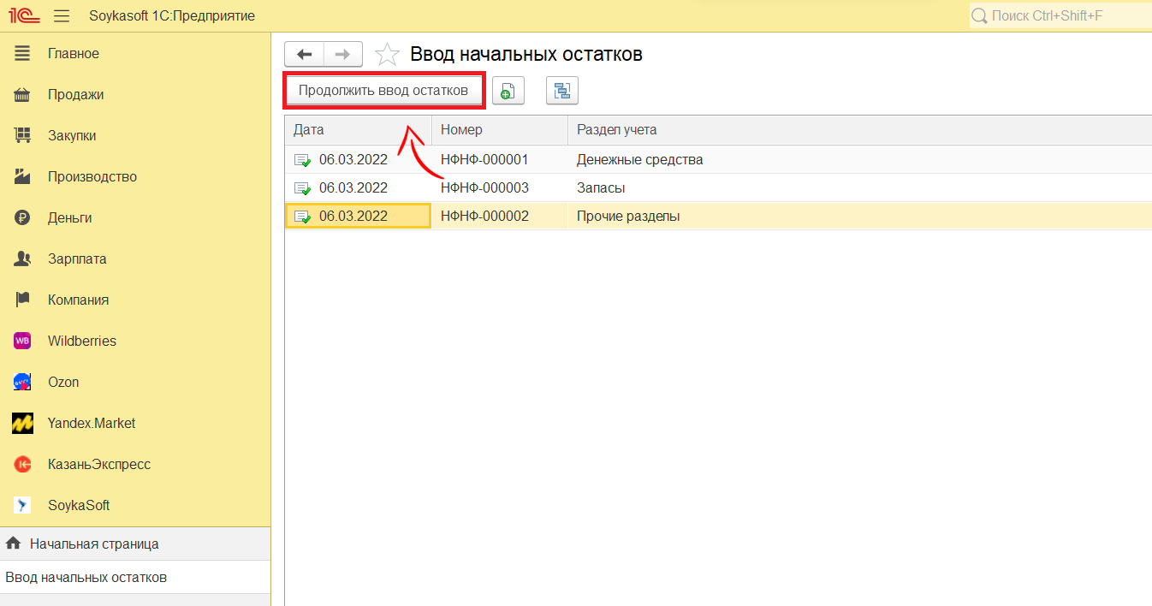The height and width of the screenshot is (606, 1152).
Task: Open Компания section
Action: click(135, 300)
